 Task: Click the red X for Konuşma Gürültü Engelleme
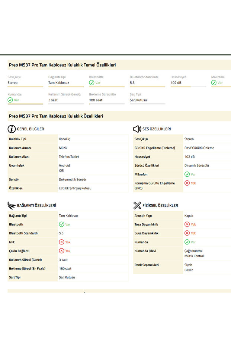(187, 183)
